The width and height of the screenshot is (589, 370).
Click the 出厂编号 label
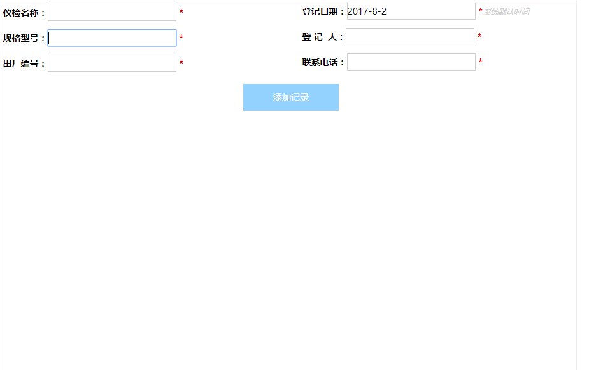pos(24,64)
